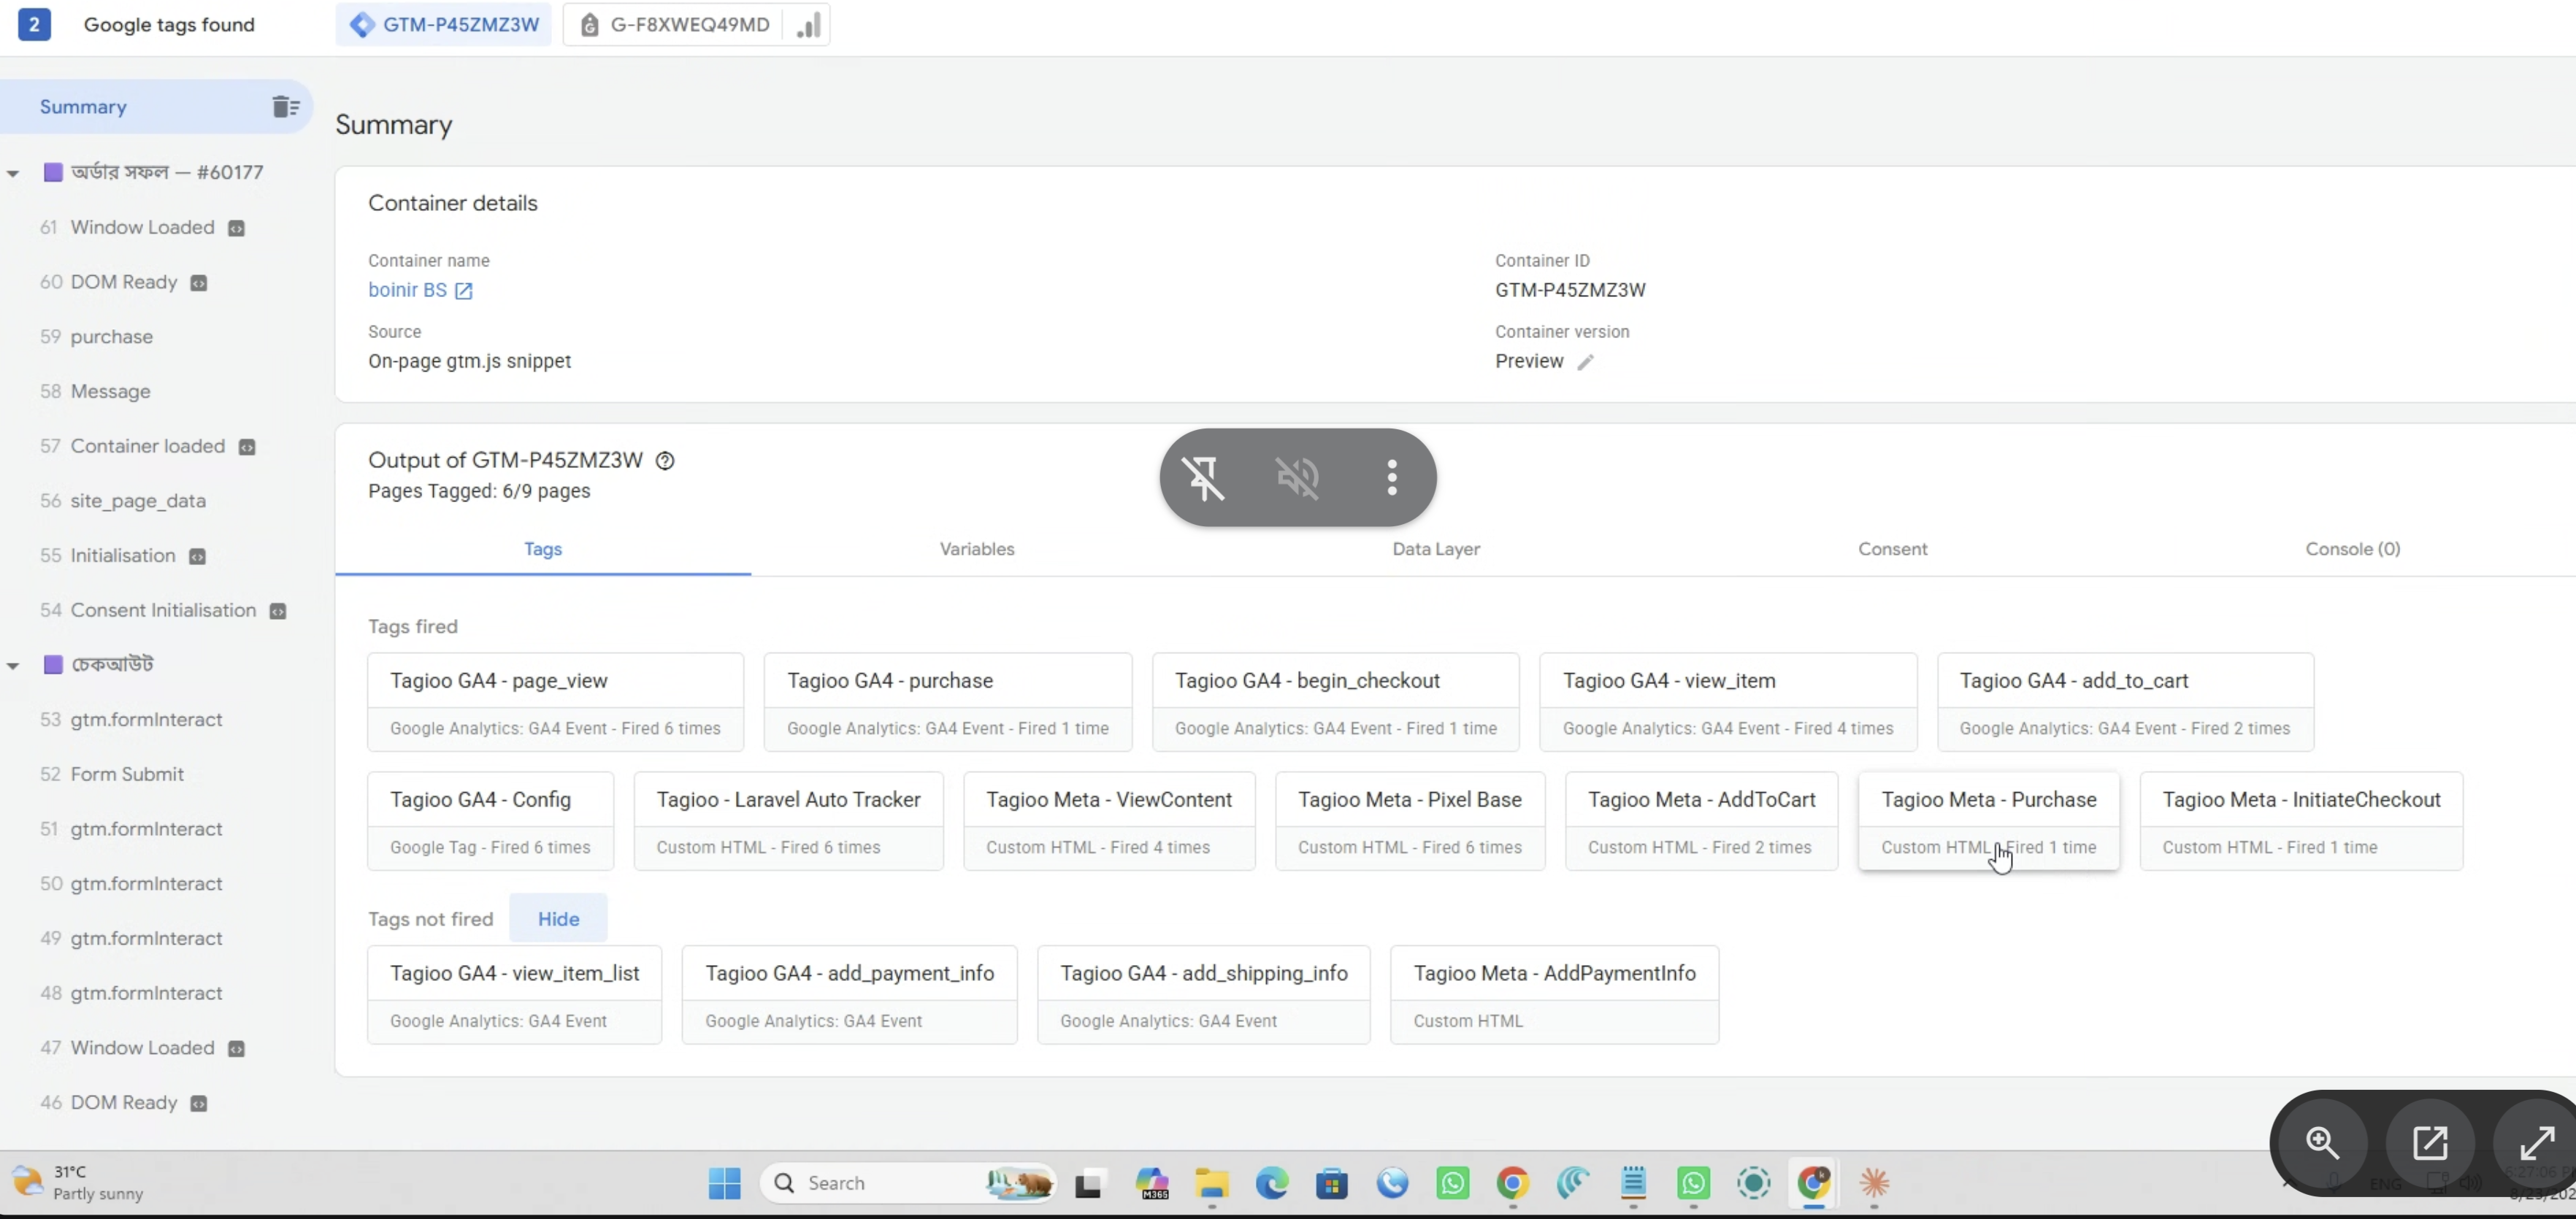Open Microsoft Store from the taskbar
The height and width of the screenshot is (1219, 2576).
coord(1331,1183)
